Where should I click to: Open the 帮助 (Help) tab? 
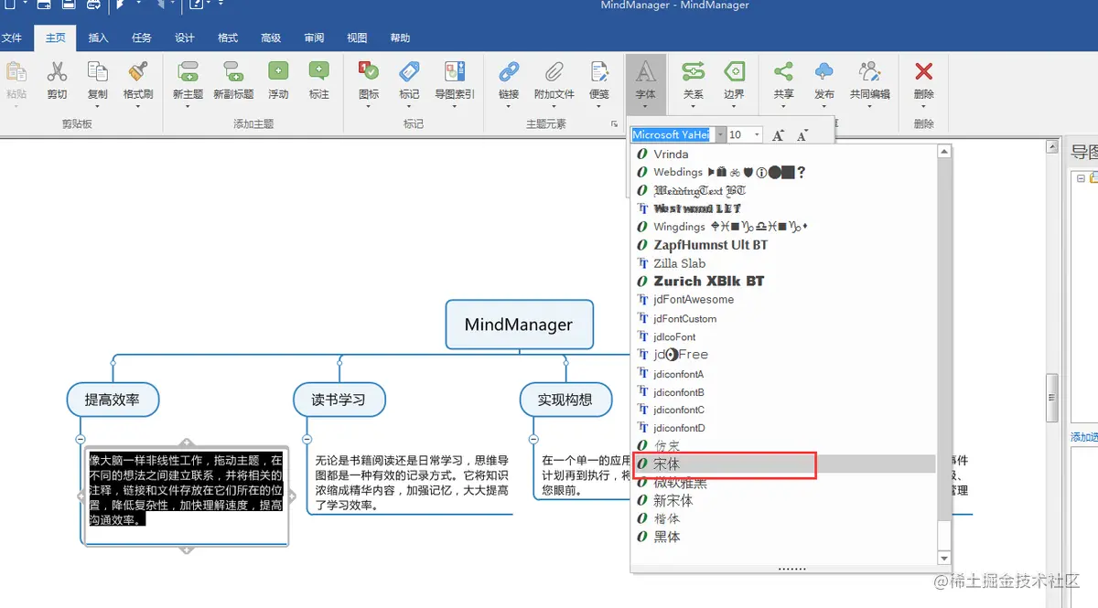[400, 37]
